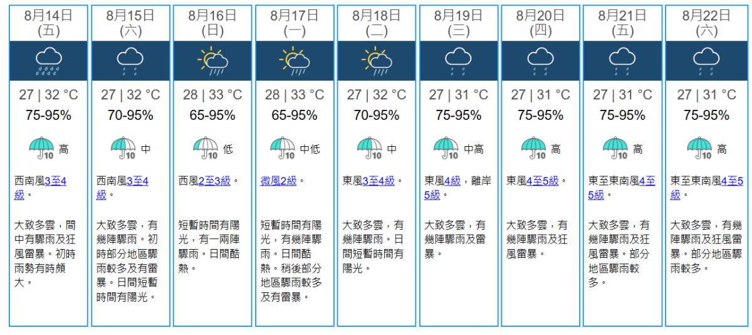This screenshot has height=335, width=752.
Task: Click the 低 probability umbrella icon for August 16
Action: [x=206, y=149]
